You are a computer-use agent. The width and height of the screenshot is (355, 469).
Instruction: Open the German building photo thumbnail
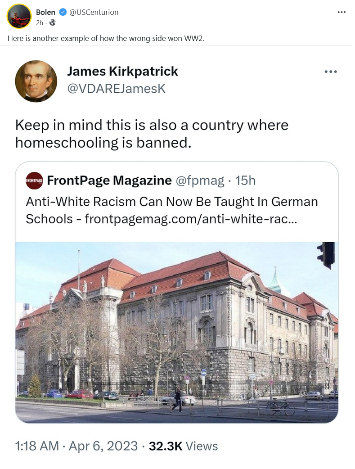click(x=177, y=332)
